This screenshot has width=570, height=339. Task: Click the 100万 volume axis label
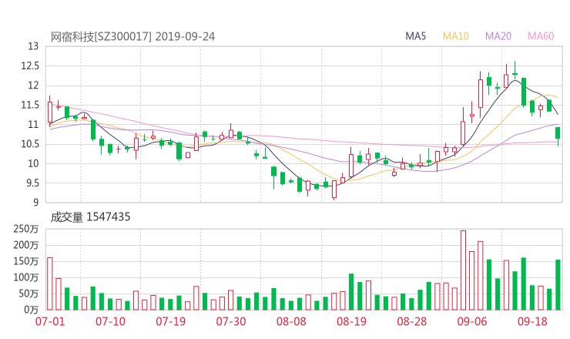click(x=26, y=277)
